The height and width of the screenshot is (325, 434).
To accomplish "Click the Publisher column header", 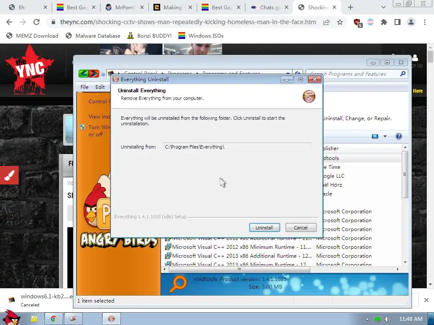I will (362, 149).
